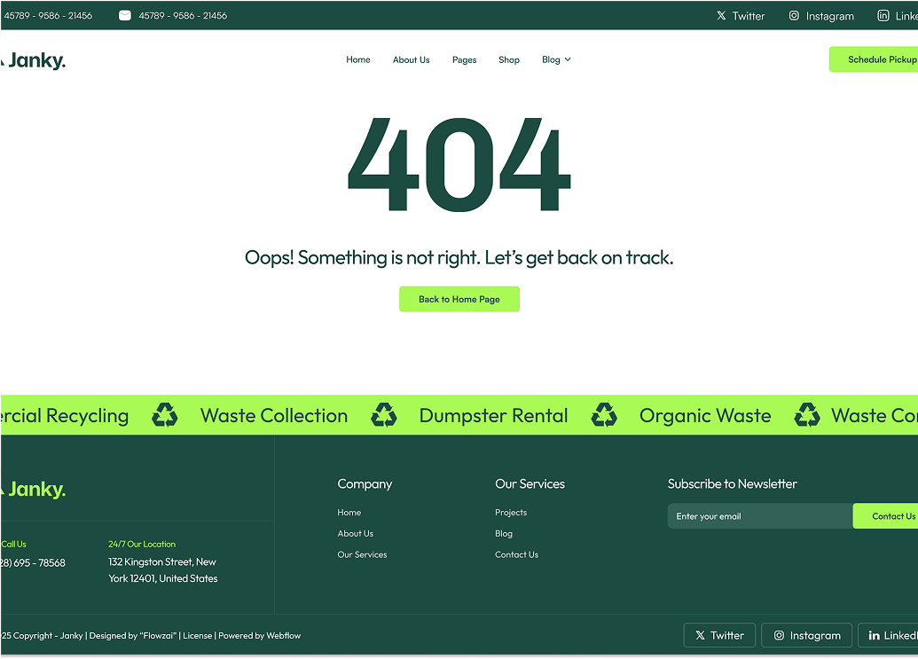Select Home in the navigation bar
This screenshot has width=918, height=659.
[358, 59]
